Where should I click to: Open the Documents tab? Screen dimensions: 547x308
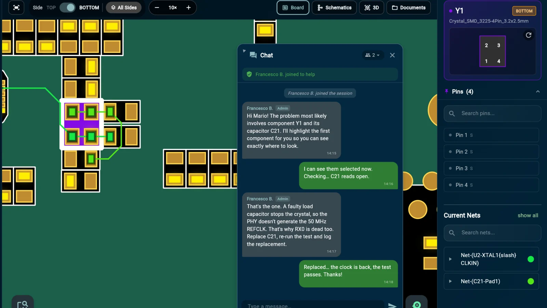click(x=409, y=8)
